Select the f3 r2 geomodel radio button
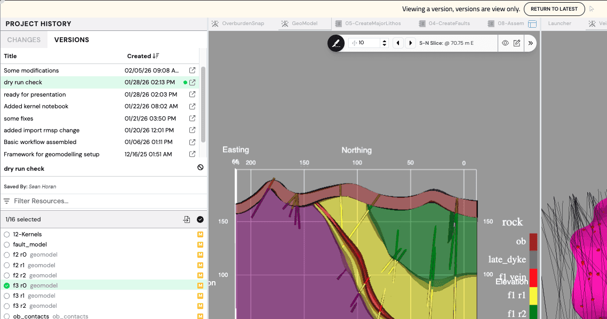 tap(6, 306)
